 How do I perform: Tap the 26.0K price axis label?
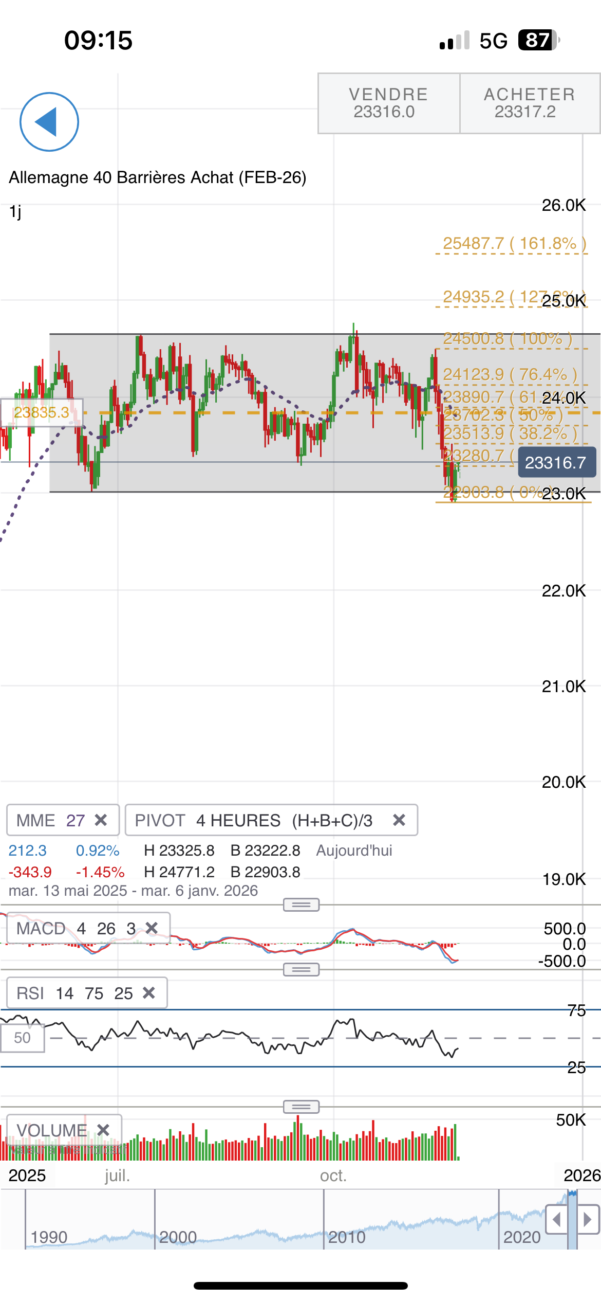564,205
